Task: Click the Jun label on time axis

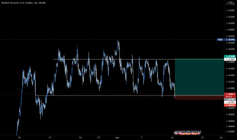Action: (x=117, y=137)
